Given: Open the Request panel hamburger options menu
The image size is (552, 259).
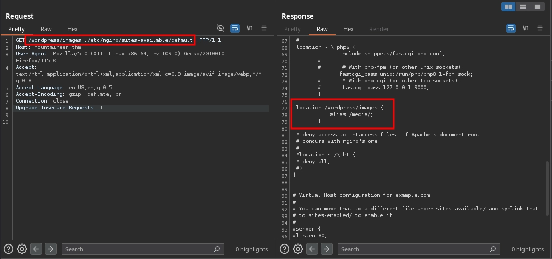Looking at the screenshot, I should click(x=264, y=28).
